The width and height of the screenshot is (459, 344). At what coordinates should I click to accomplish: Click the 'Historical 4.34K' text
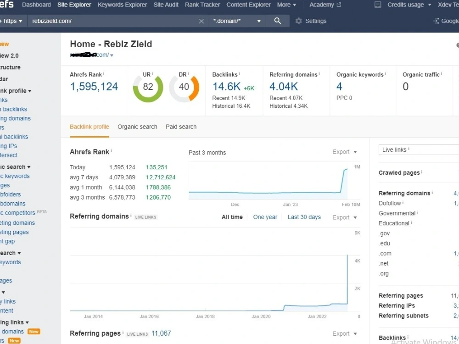coord(288,106)
